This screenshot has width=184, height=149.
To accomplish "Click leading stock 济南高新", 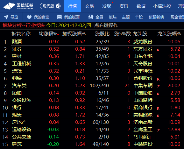I will coord(143,122).
